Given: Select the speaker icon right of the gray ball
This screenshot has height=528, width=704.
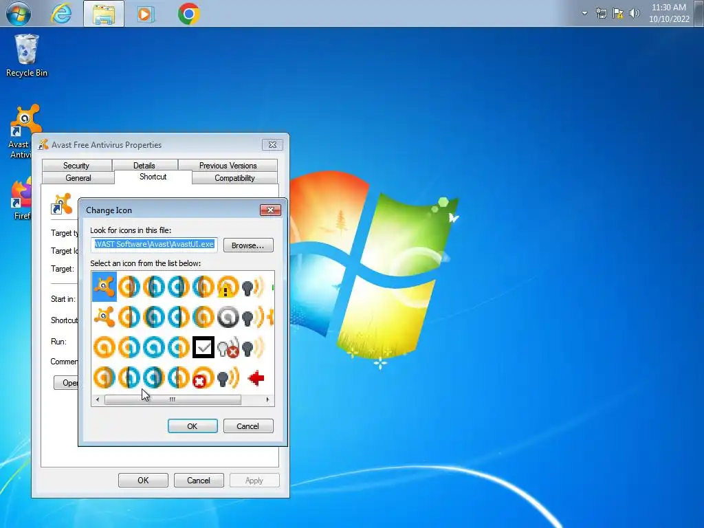Looking at the screenshot, I should pyautogui.click(x=253, y=317).
